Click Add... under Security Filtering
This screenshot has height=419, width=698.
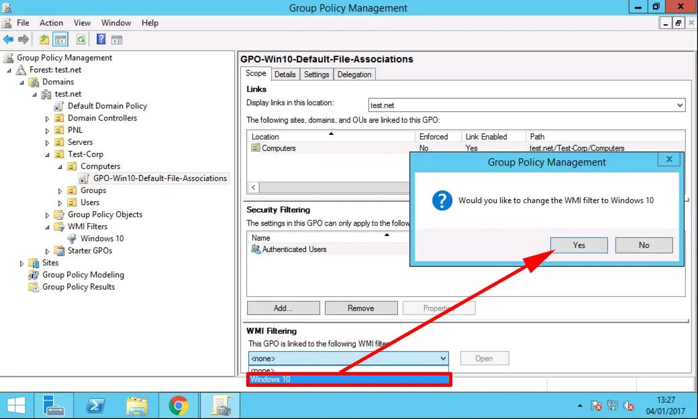pos(283,308)
